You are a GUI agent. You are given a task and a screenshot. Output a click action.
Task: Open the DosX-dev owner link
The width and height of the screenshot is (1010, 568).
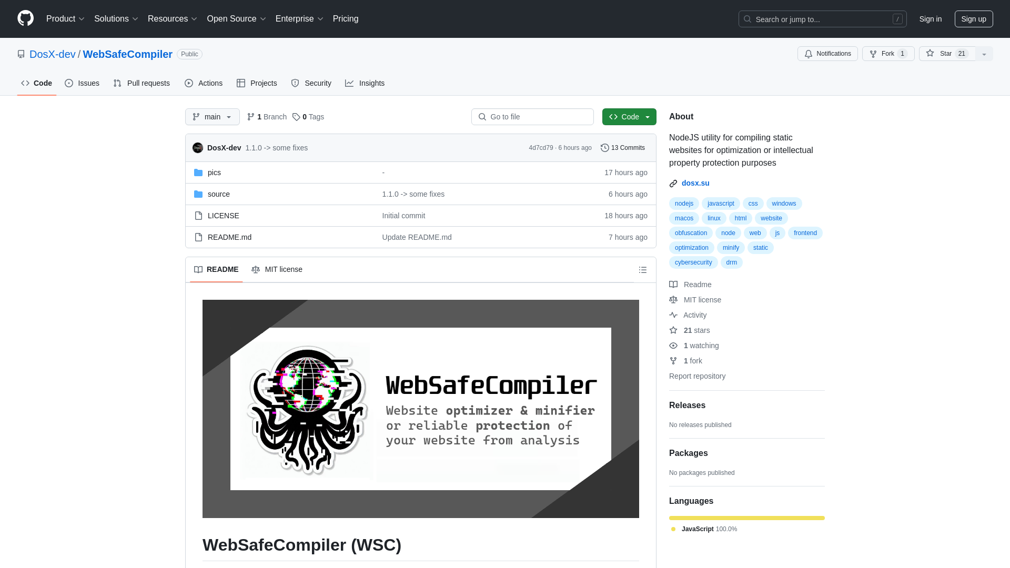(53, 54)
